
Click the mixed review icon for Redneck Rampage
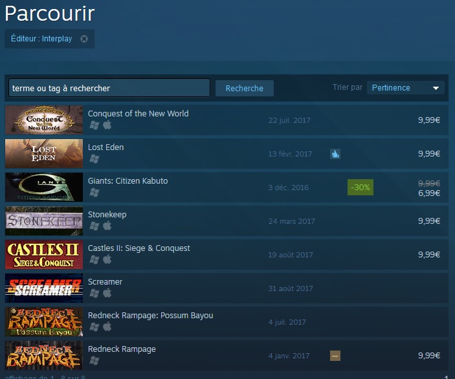coord(335,356)
